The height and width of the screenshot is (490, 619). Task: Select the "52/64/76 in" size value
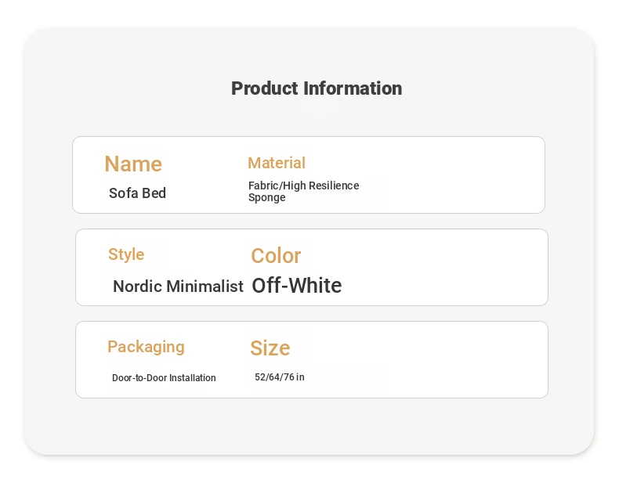tap(280, 377)
